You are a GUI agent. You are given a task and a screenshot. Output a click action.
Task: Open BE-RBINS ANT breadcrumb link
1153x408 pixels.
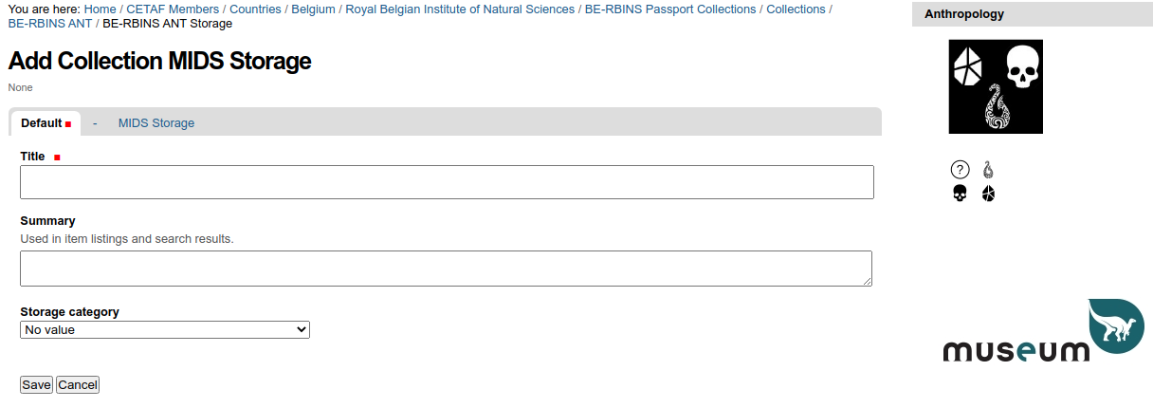click(x=50, y=23)
